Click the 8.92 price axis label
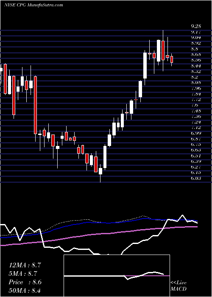Image resolution: width=212 pixels, height=297 pixels. point(196,43)
